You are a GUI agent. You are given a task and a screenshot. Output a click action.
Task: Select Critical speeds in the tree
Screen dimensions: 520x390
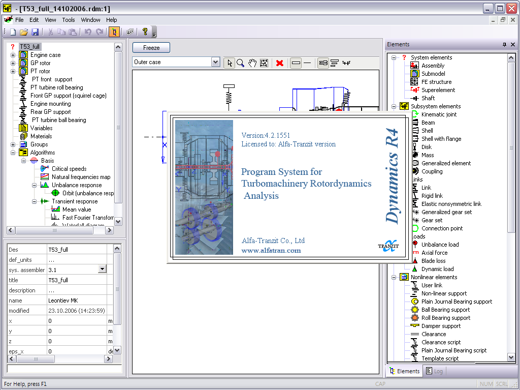pos(69,169)
